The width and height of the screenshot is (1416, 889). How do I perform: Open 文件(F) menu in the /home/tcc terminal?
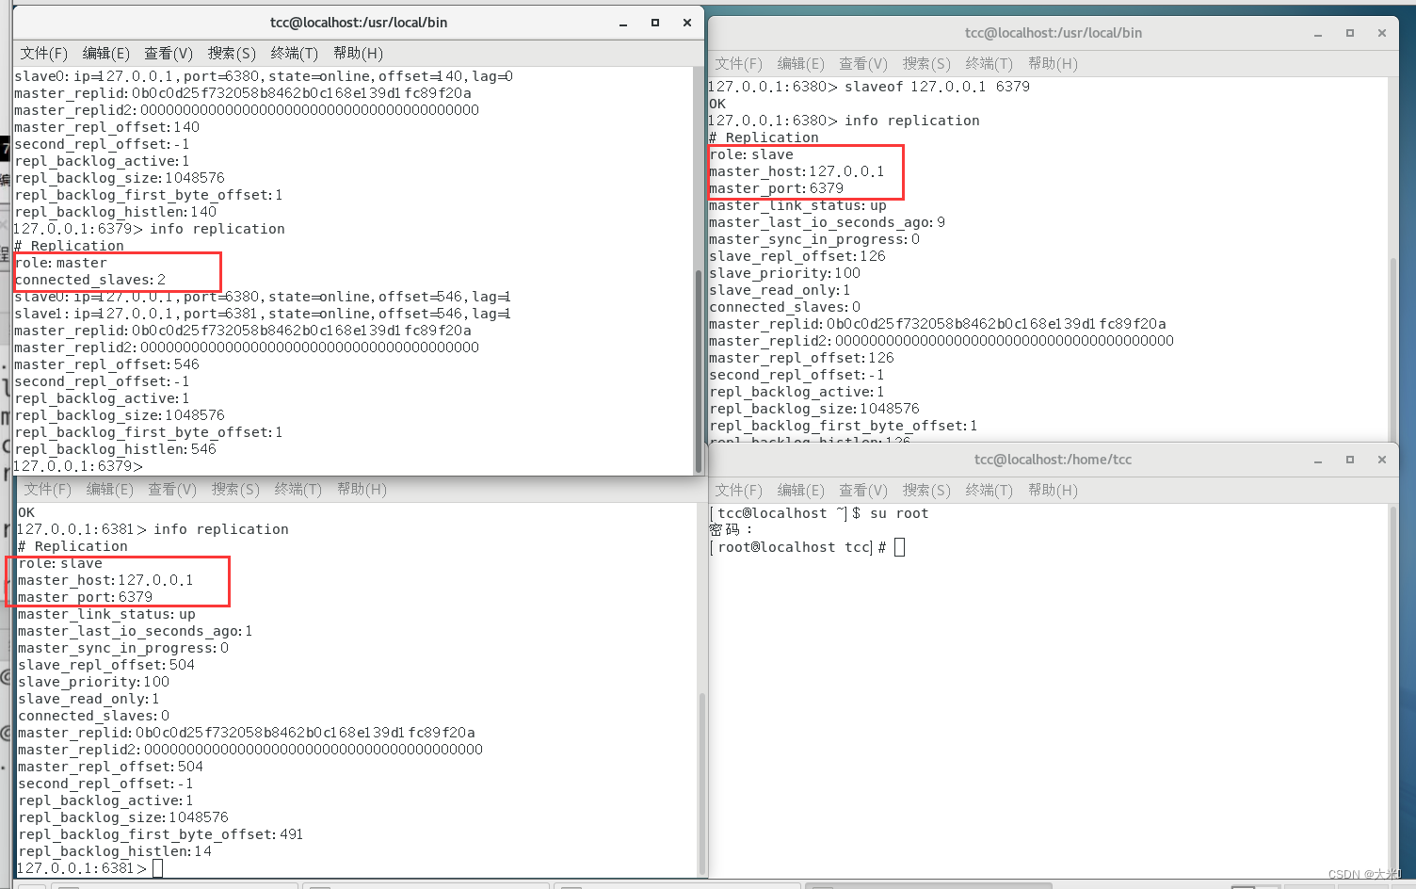739,490
